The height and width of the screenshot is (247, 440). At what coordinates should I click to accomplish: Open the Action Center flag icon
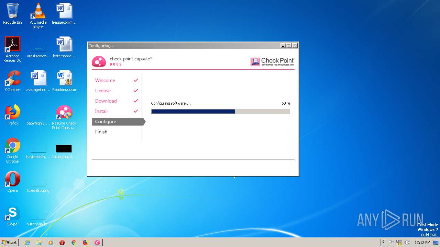click(x=391, y=243)
